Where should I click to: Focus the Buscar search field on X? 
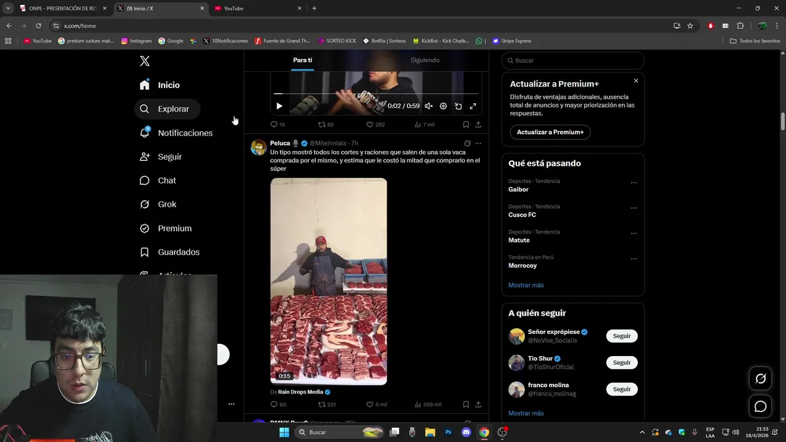coord(573,61)
